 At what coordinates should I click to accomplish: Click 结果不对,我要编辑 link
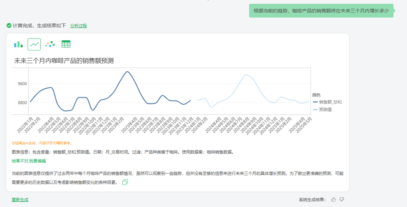coord(29,161)
